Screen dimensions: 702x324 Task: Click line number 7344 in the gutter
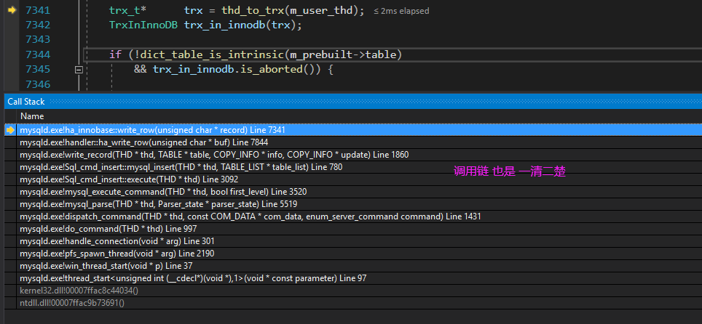(x=37, y=54)
